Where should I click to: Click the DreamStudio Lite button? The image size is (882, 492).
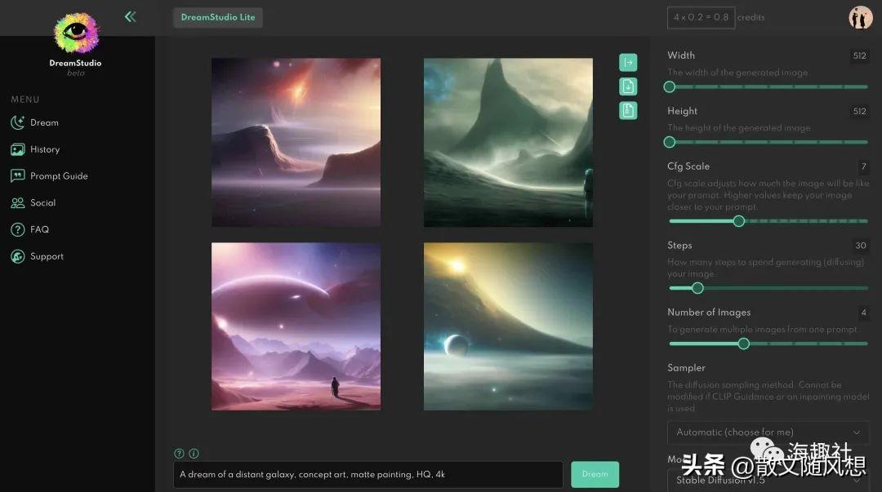[218, 17]
